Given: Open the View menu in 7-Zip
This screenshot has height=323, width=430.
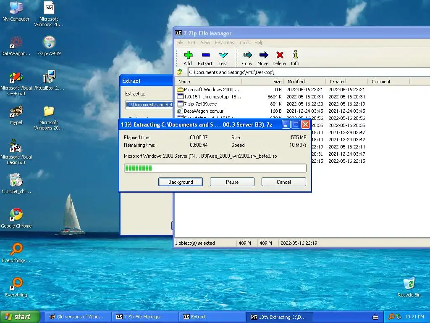Looking at the screenshot, I should point(205,42).
